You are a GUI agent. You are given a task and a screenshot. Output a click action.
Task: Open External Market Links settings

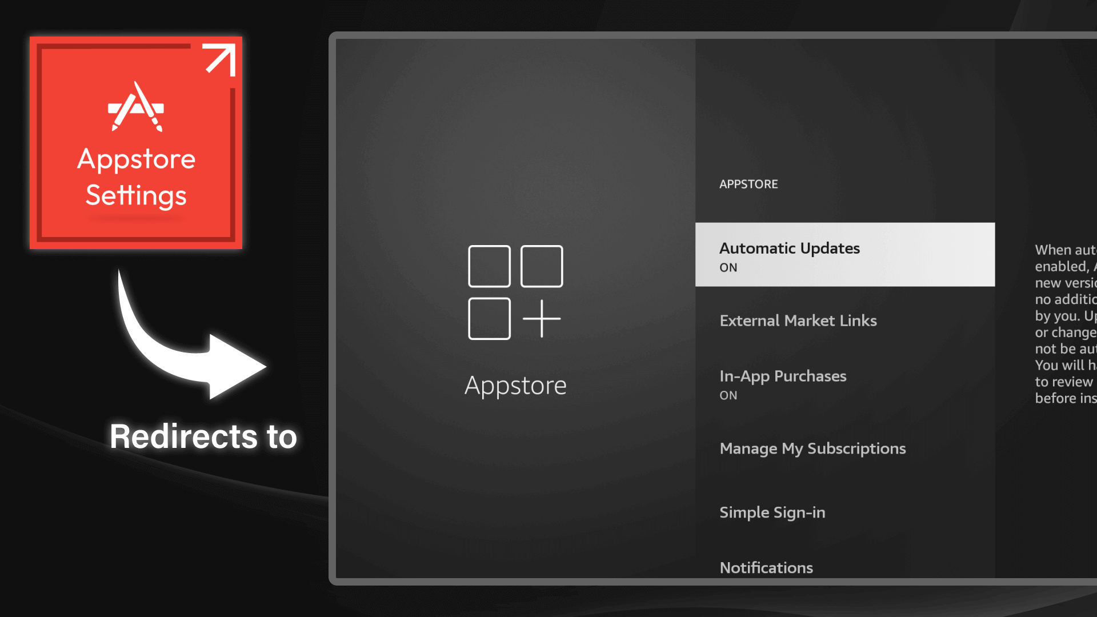798,320
